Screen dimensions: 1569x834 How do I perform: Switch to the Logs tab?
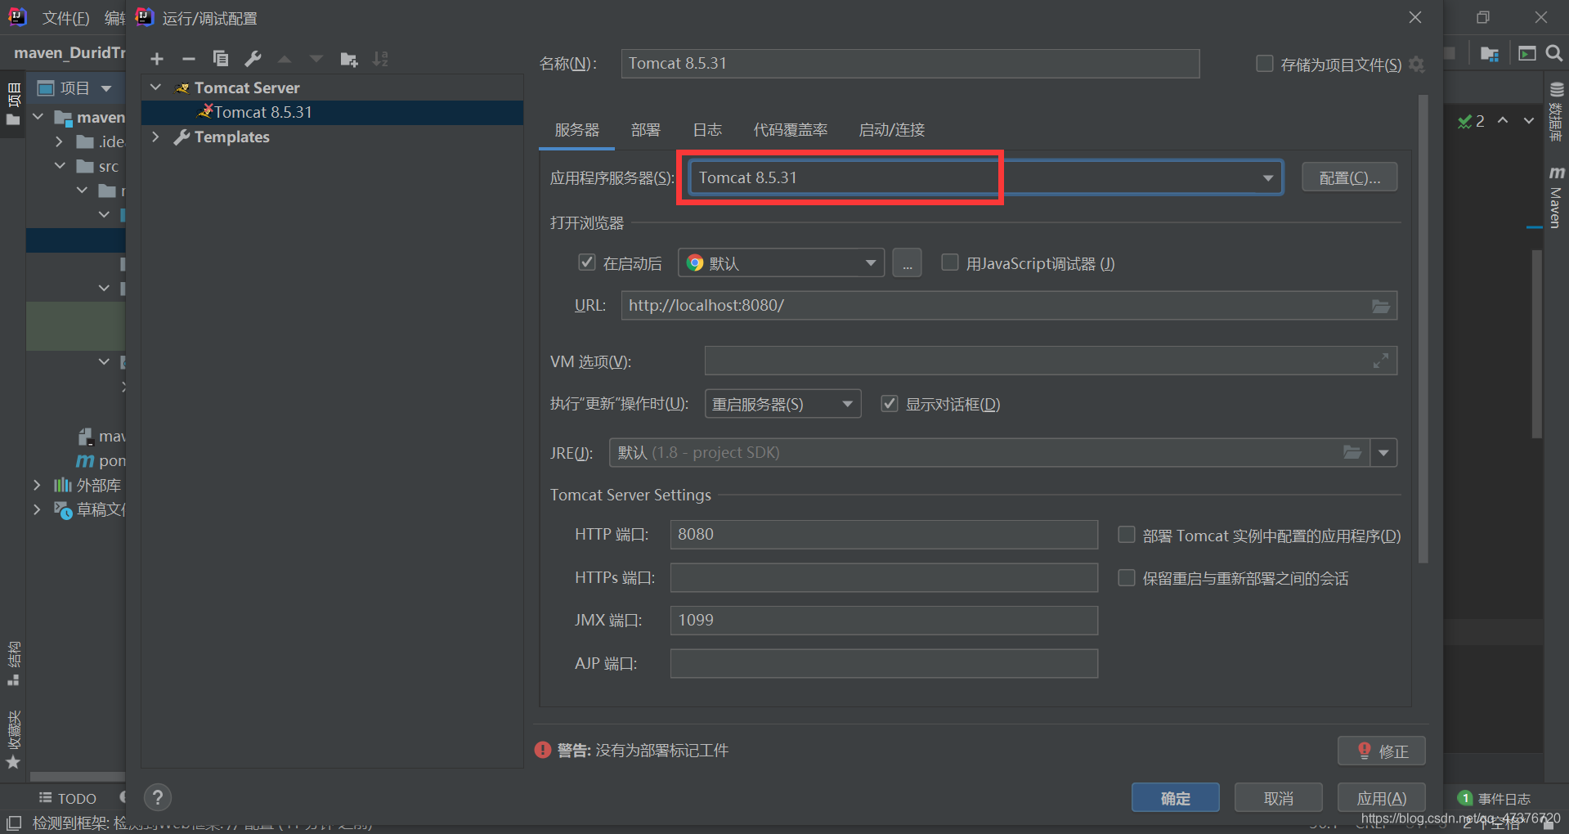[707, 130]
